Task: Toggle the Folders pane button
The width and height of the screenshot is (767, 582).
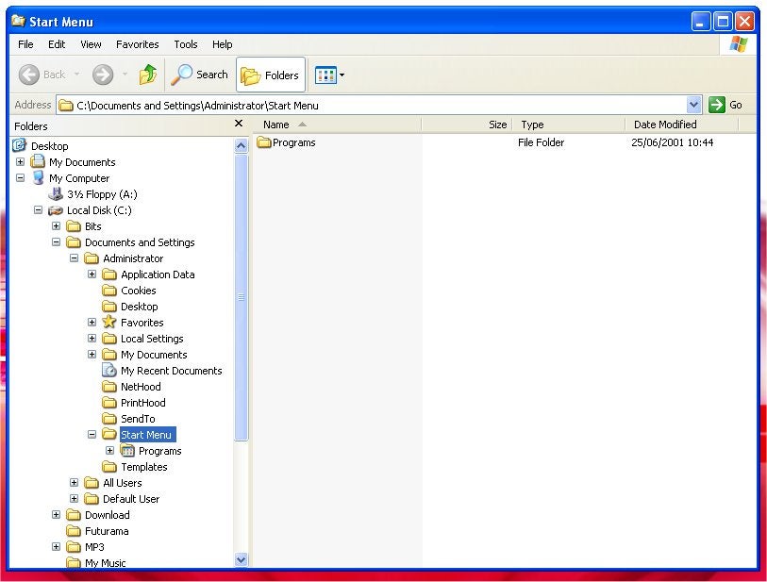Action: pyautogui.click(x=271, y=75)
